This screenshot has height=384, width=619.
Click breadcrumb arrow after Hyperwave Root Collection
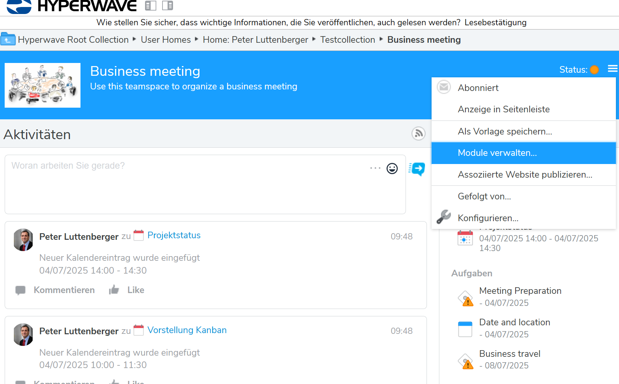[135, 39]
